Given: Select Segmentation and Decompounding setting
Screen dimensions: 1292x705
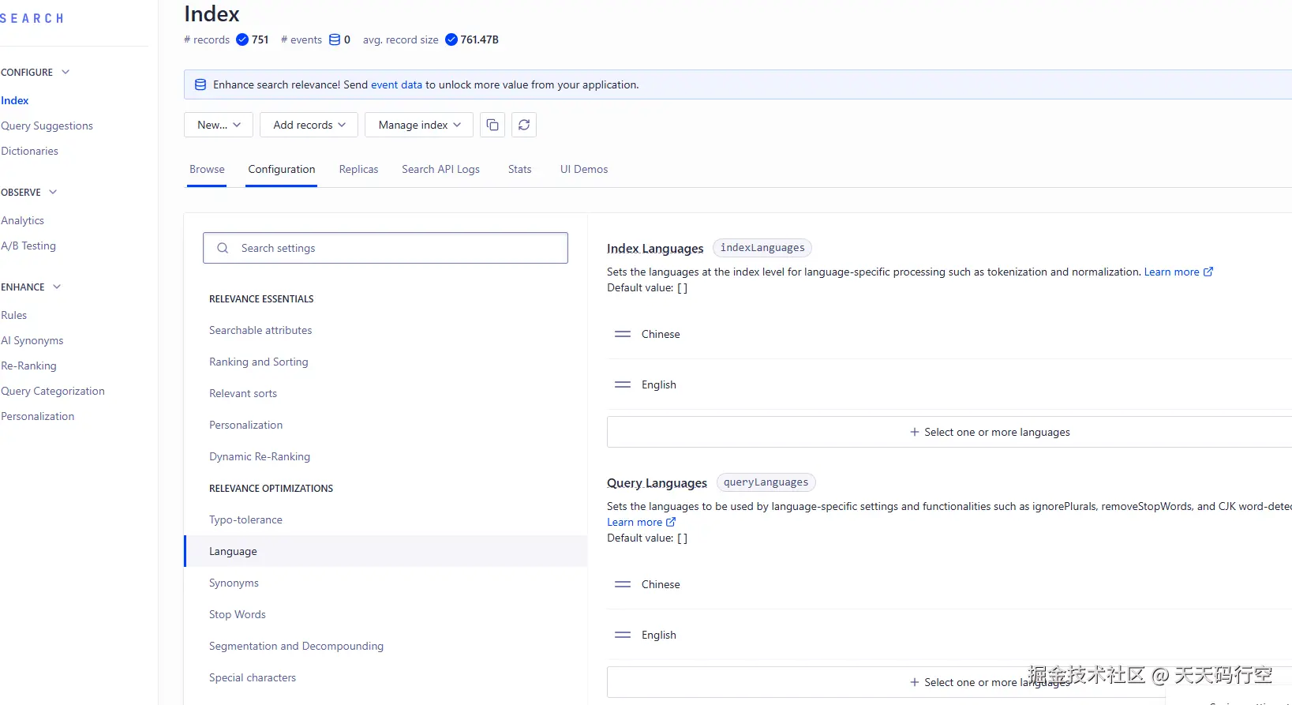Looking at the screenshot, I should click(296, 646).
